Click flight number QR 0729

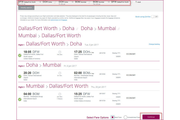102,100
